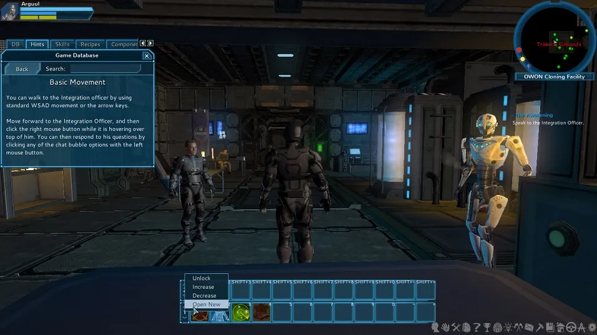Activate the brown hide ability in slot 4
597x335 pixels.
tap(261, 312)
